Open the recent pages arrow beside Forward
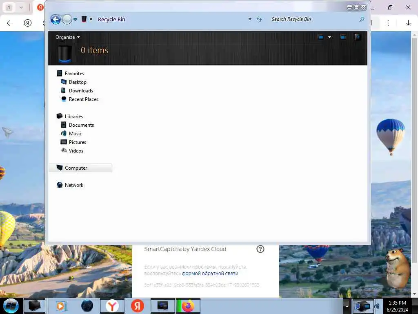This screenshot has height=314, width=418. pos(76,20)
